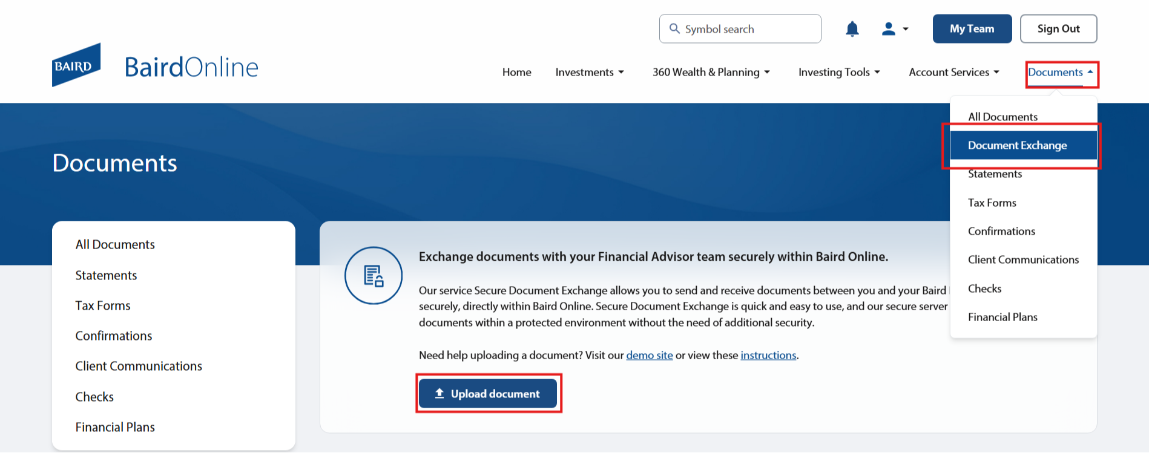This screenshot has height=453, width=1149.
Task: Open the notifications bell icon
Action: (x=852, y=29)
